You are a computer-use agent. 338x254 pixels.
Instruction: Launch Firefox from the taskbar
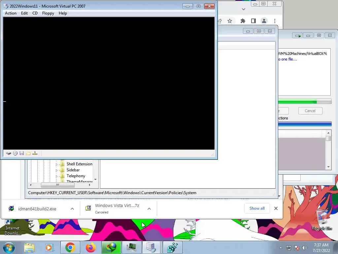click(90, 247)
